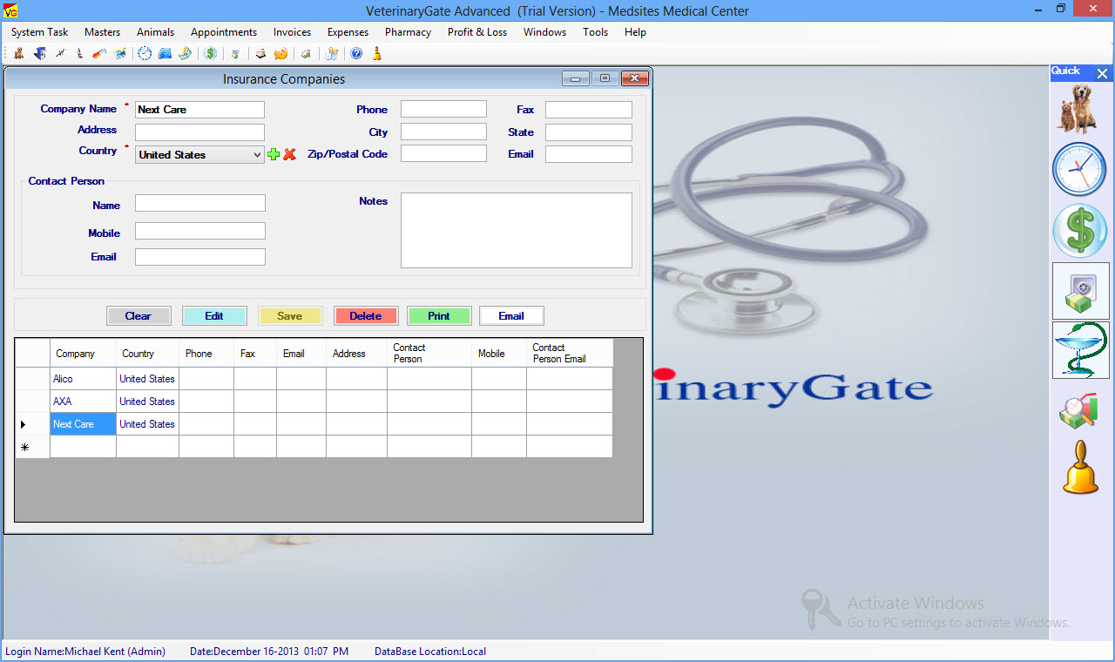Click the light blue Edit button
The width and height of the screenshot is (1115, 662).
click(x=214, y=316)
